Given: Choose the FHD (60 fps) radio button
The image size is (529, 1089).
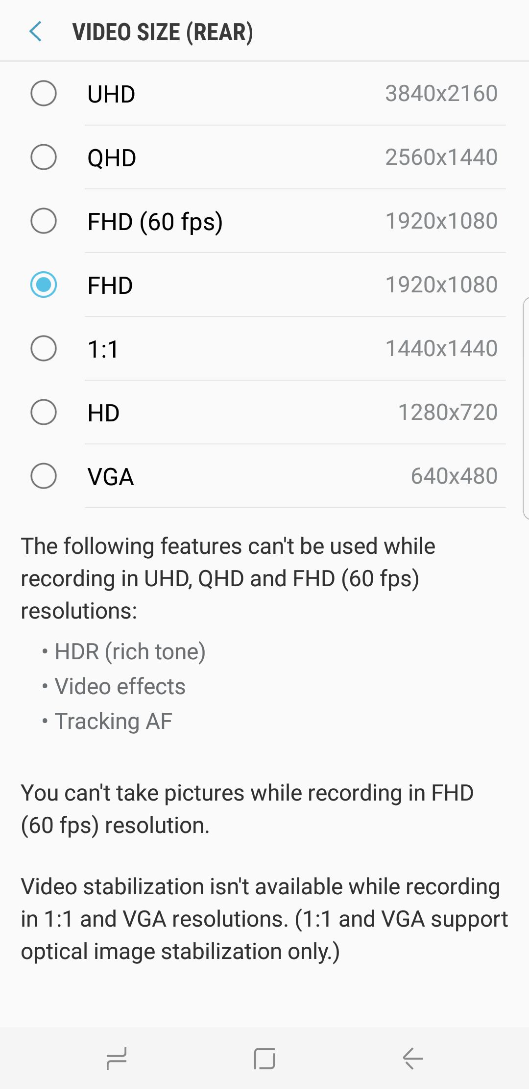Looking at the screenshot, I should click(44, 221).
